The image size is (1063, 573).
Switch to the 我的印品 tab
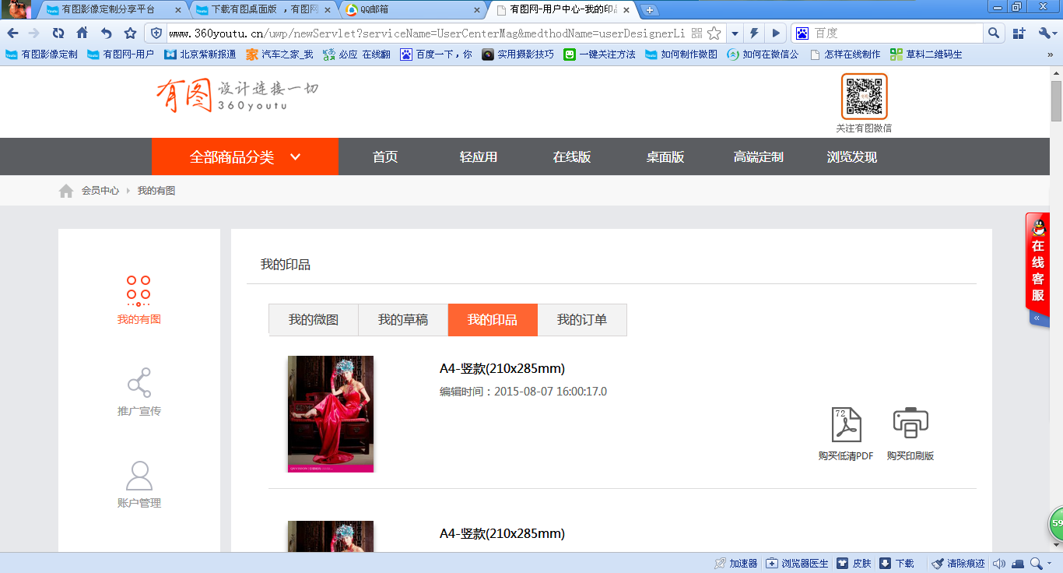coord(493,319)
